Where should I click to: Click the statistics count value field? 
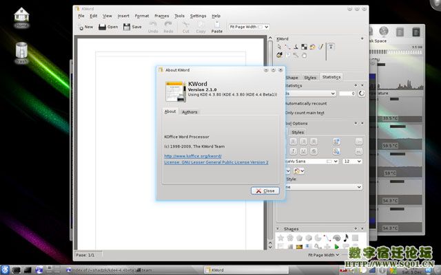point(347,93)
